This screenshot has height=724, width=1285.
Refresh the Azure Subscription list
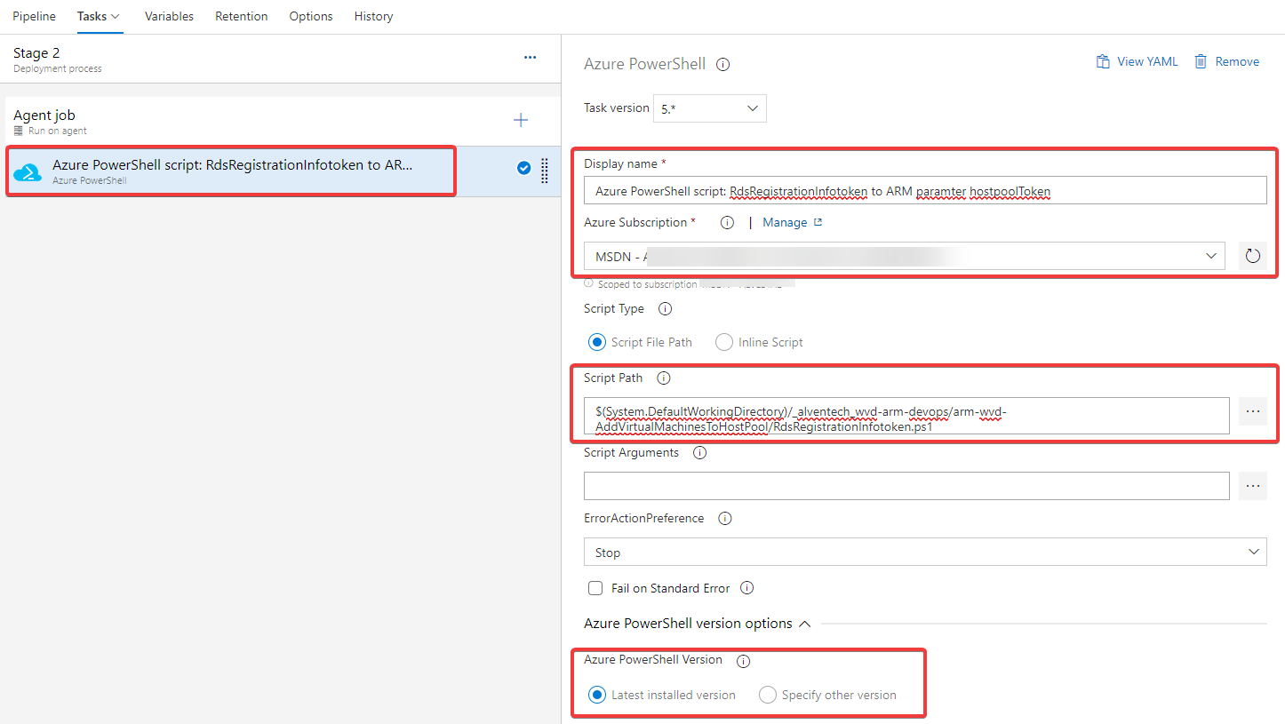click(1252, 256)
